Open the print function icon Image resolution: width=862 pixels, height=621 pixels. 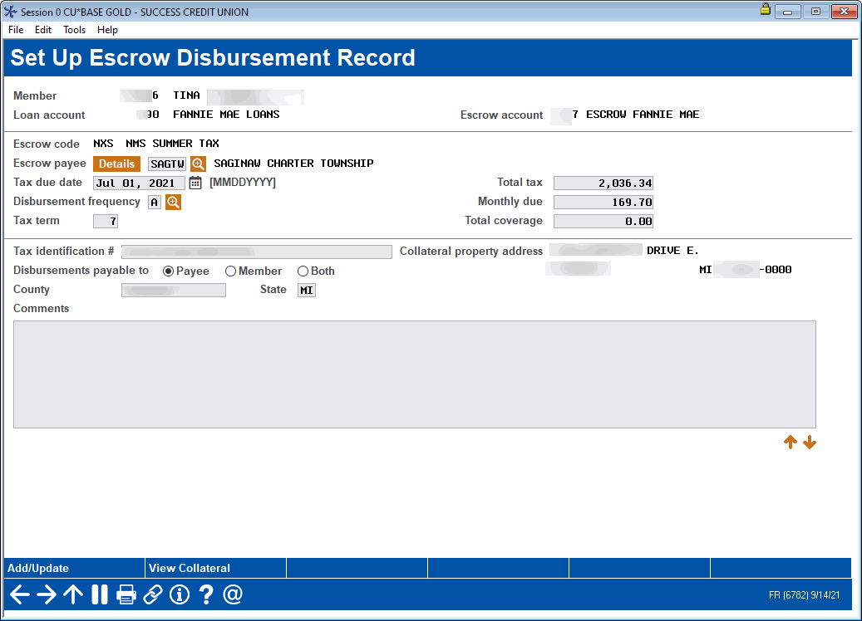[x=126, y=594]
